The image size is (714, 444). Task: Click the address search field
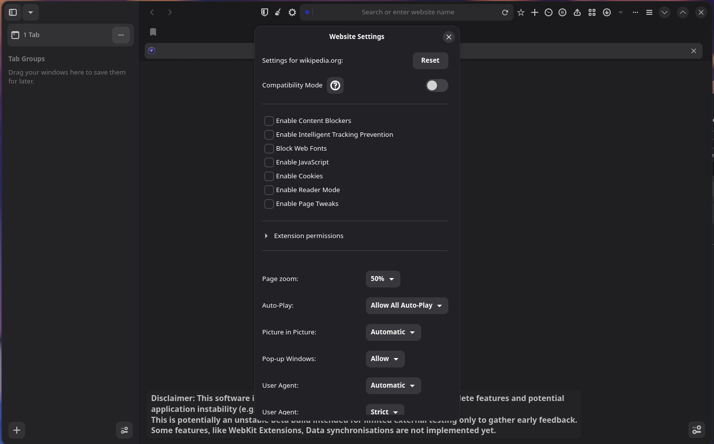pos(408,12)
